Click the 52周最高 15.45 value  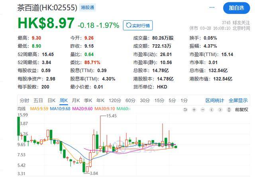[48, 54]
